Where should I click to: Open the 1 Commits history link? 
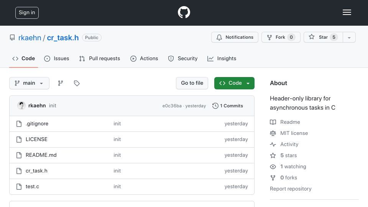point(228,106)
